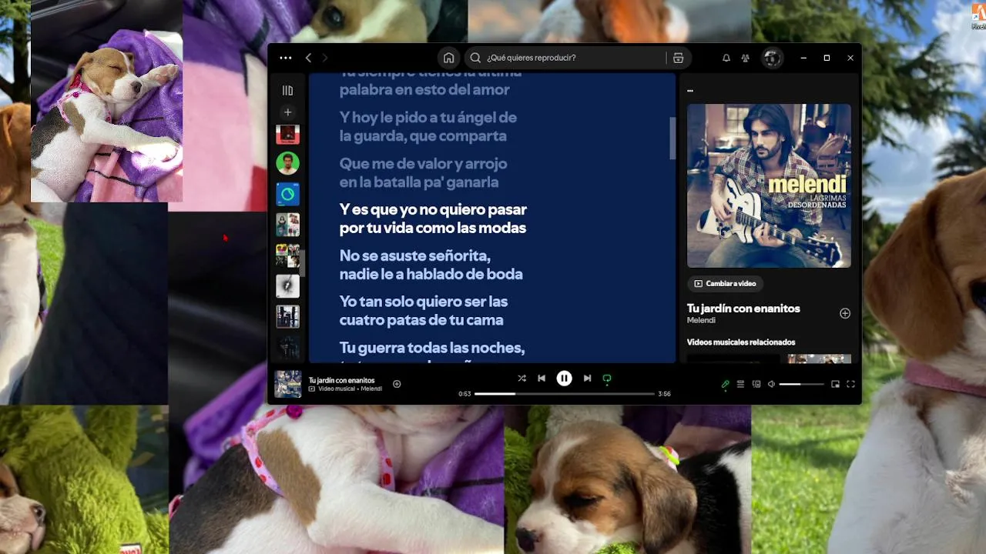This screenshot has width=986, height=554.
Task: Click 'Cambiar a video' button
Action: click(x=725, y=283)
